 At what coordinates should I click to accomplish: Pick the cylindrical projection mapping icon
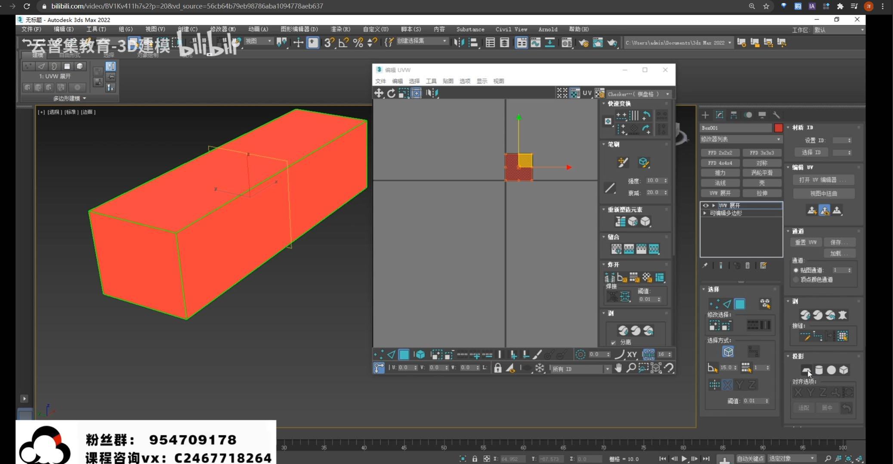pos(819,370)
